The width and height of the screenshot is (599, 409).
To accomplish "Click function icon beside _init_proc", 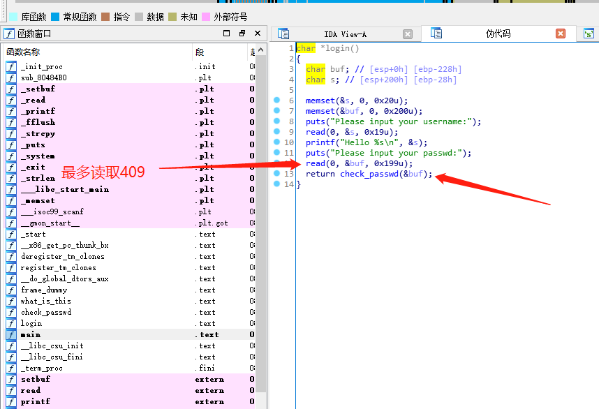I will coord(11,66).
